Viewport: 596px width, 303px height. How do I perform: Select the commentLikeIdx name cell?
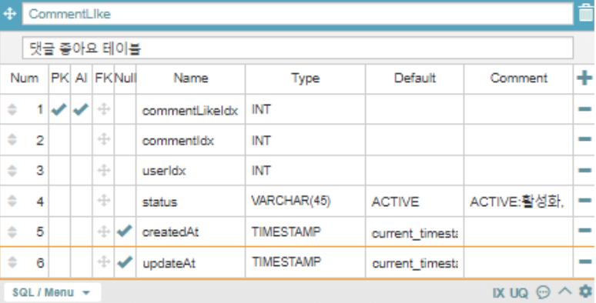(x=190, y=110)
